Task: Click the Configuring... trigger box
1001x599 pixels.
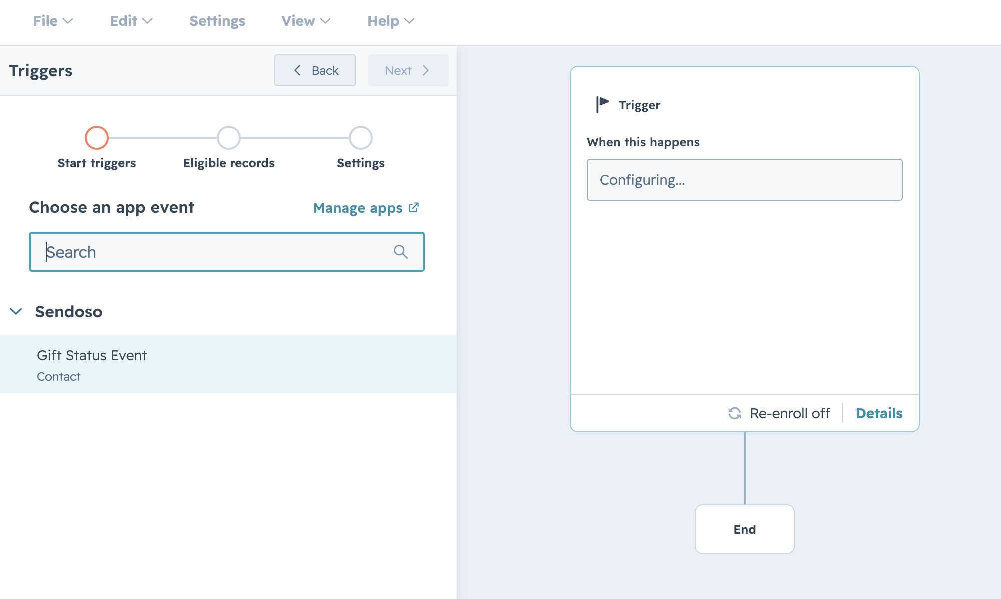Action: (x=744, y=180)
